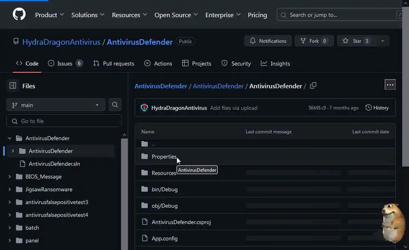
Task: Expand the antivirusfalsepositivetest4 folder chevron
Action: coord(10,215)
